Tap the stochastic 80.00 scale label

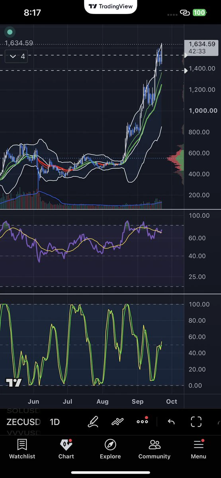[197, 321]
